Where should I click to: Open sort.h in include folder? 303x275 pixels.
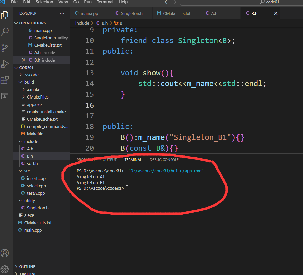[41, 164]
